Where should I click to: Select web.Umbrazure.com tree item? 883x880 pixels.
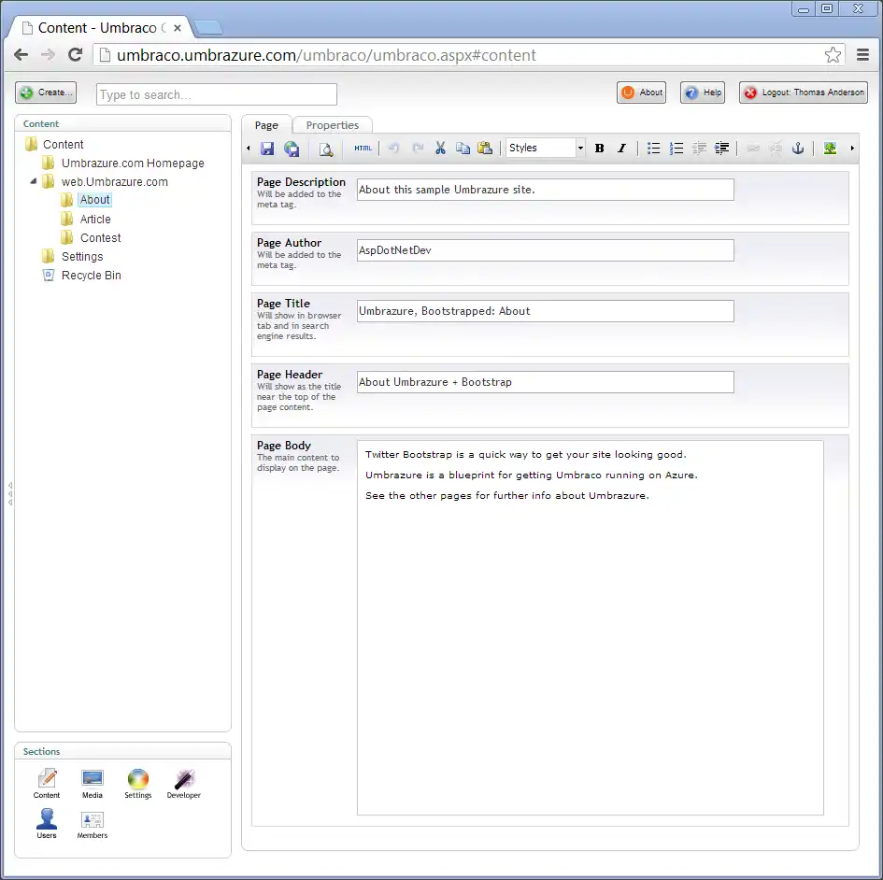click(x=114, y=182)
